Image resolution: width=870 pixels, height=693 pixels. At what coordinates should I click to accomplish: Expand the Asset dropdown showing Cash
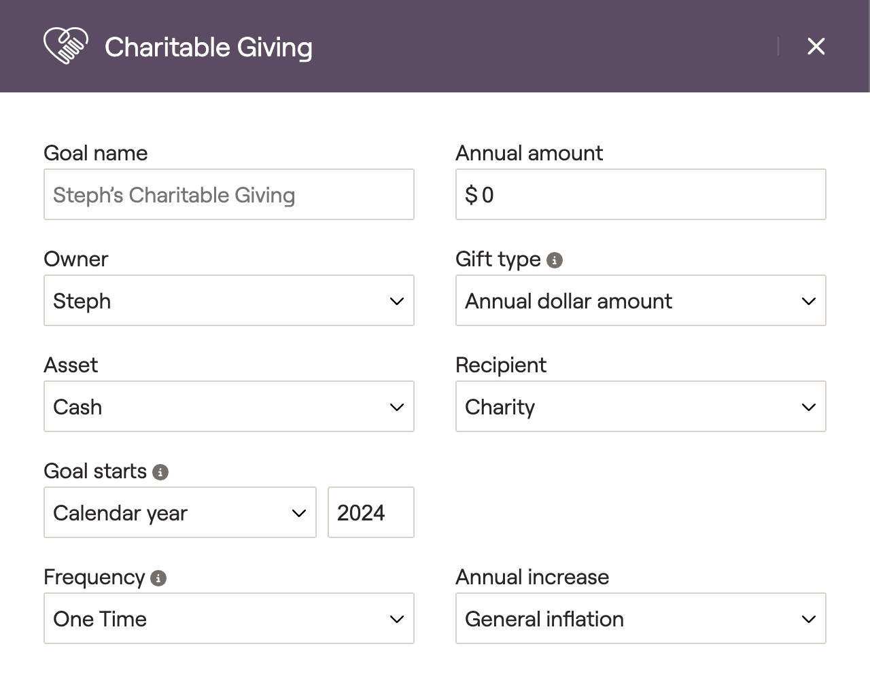[x=228, y=406]
